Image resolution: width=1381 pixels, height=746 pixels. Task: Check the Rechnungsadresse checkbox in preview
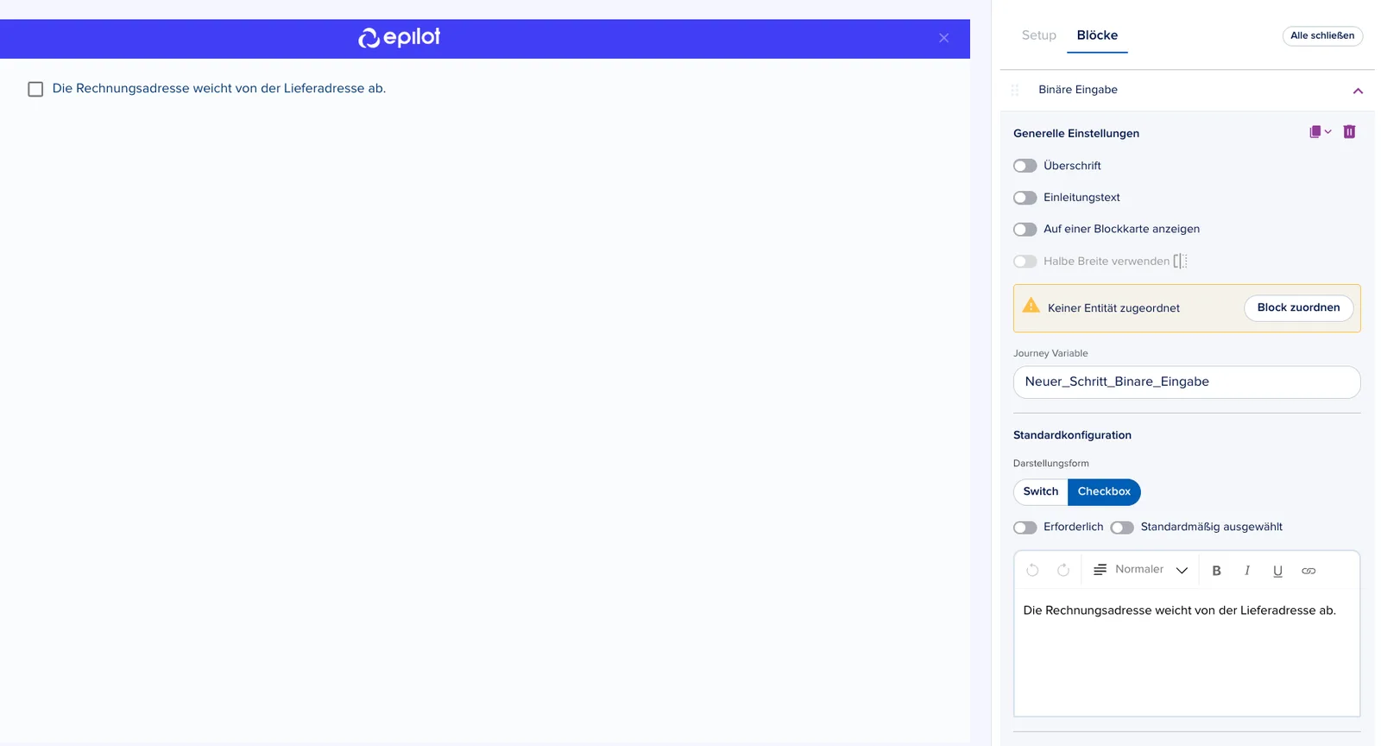pyautogui.click(x=35, y=89)
